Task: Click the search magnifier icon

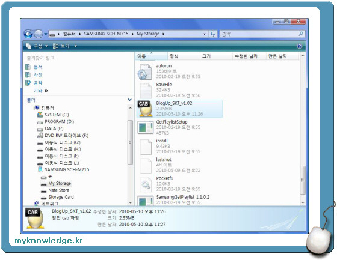Action: (x=301, y=34)
